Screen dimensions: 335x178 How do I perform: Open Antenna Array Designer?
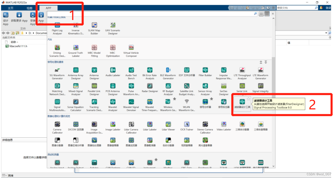76,73
